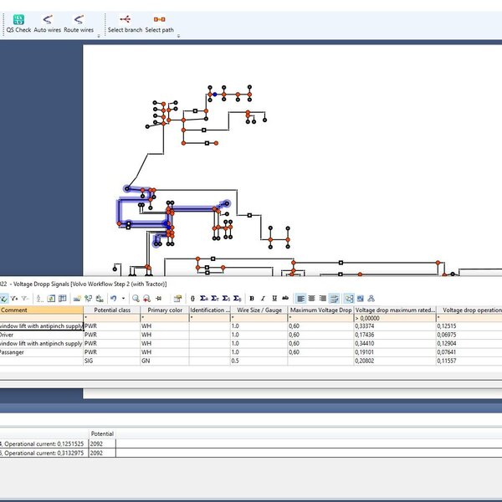Activate the Select path tool
The image size is (502, 502).
[x=159, y=22]
